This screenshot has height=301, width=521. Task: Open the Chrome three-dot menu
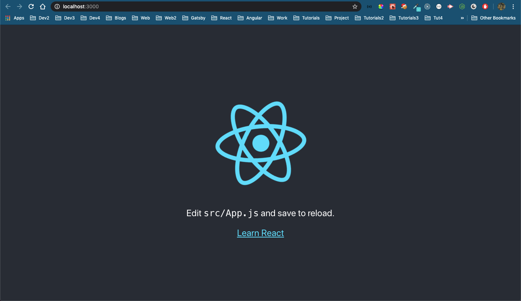(513, 6)
